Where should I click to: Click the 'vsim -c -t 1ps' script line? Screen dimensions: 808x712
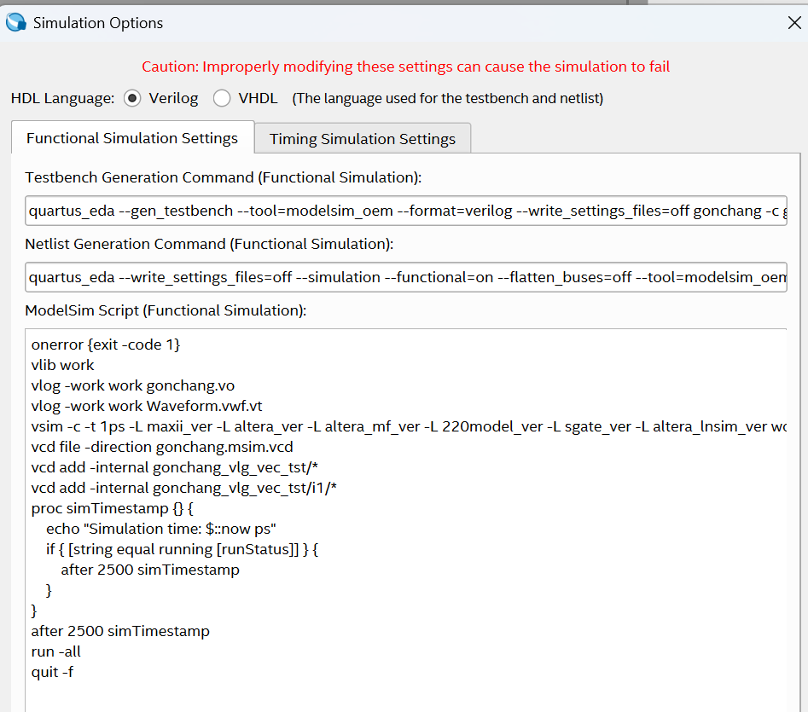coord(408,426)
